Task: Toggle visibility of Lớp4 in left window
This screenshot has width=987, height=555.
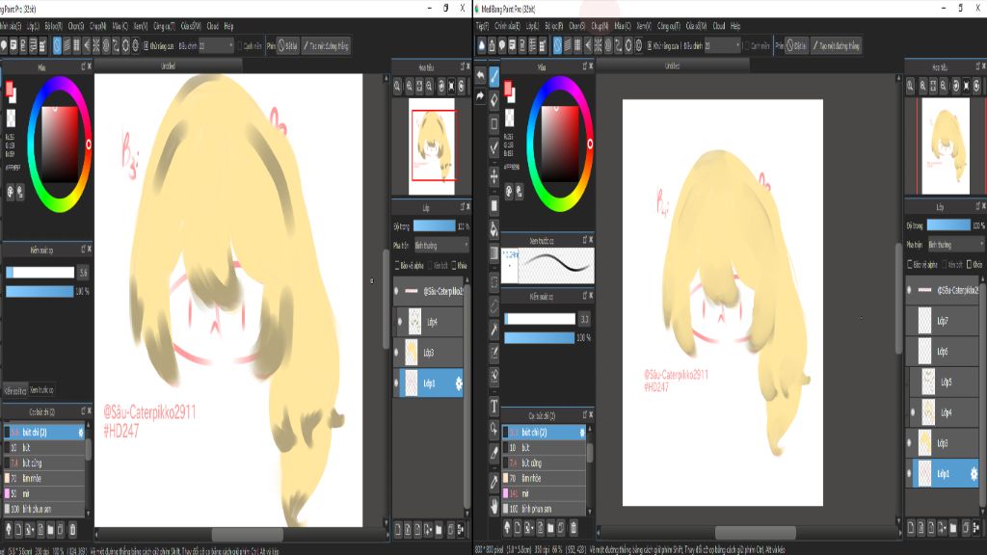Action: [399, 322]
